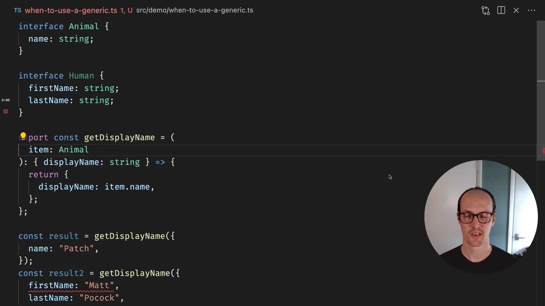This screenshot has width=545, height=306.
Task: Click the Human interface name label
Action: pyautogui.click(x=81, y=75)
